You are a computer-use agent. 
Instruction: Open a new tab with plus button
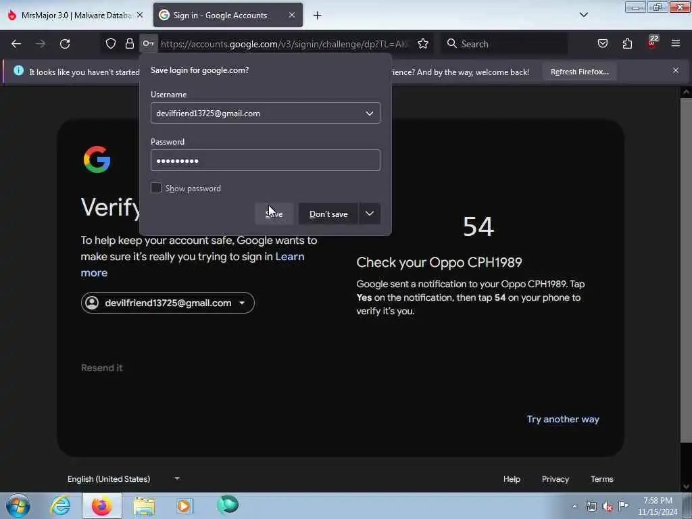coord(318,16)
